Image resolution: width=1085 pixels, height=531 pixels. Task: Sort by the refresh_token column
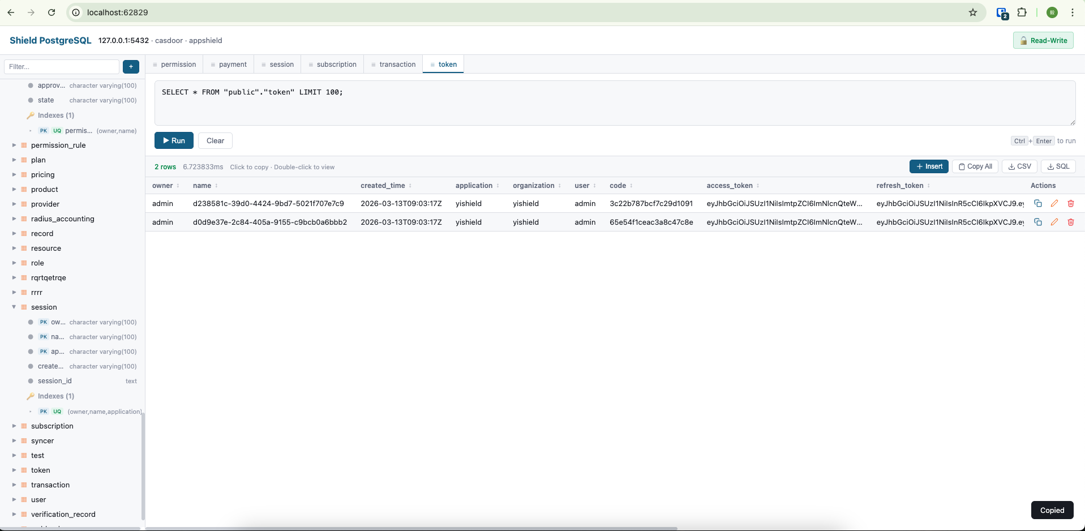pyautogui.click(x=903, y=186)
